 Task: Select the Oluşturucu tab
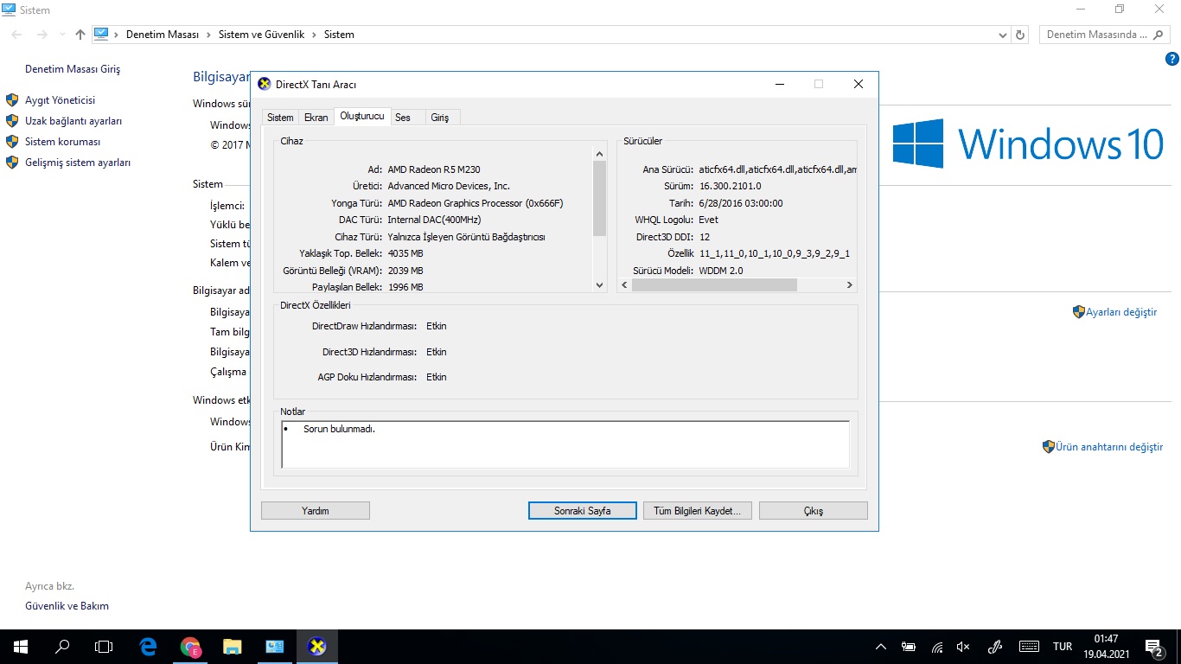pyautogui.click(x=362, y=116)
